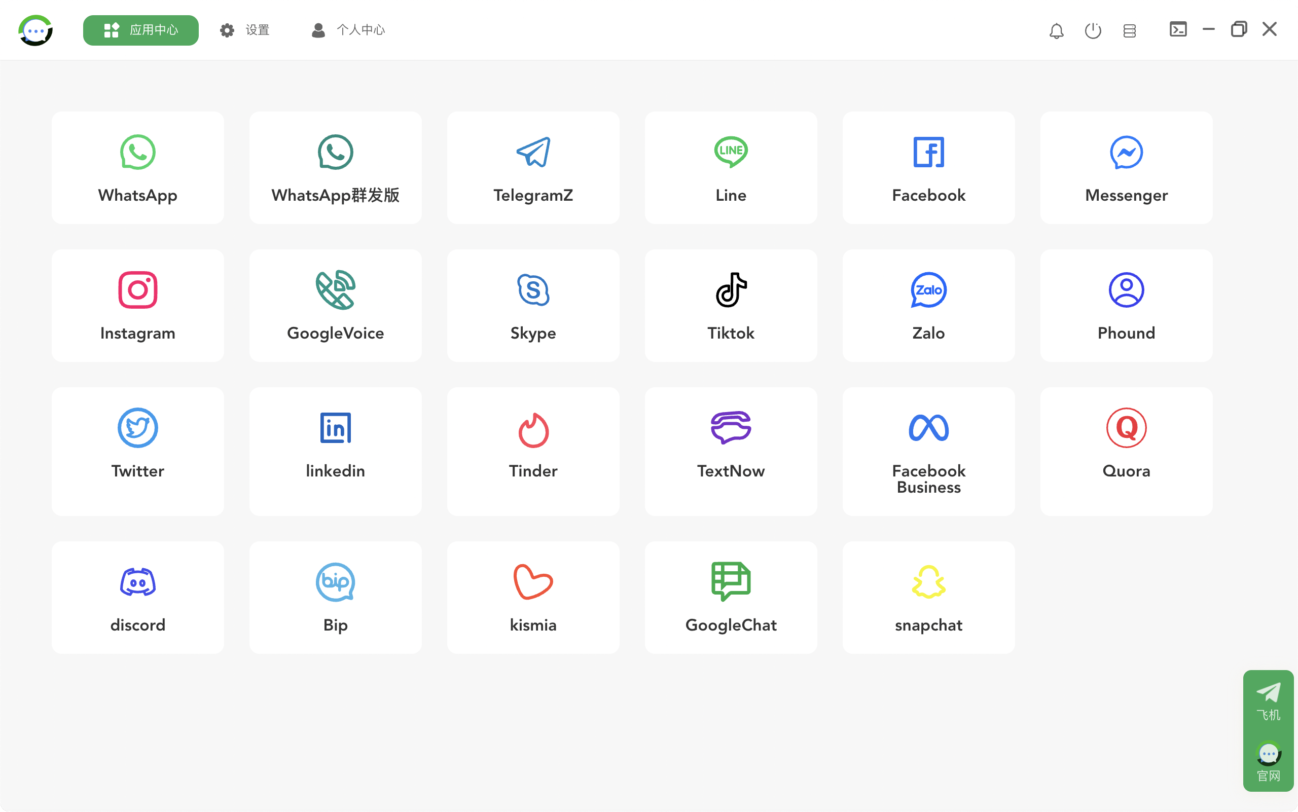Launch TelegramZ from the app grid
Image resolution: width=1298 pixels, height=812 pixels.
(x=533, y=168)
